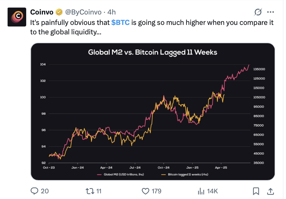Like the post with the heart icon

145,191
